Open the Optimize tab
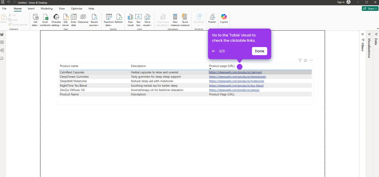The width and height of the screenshot is (379, 177). click(x=77, y=9)
